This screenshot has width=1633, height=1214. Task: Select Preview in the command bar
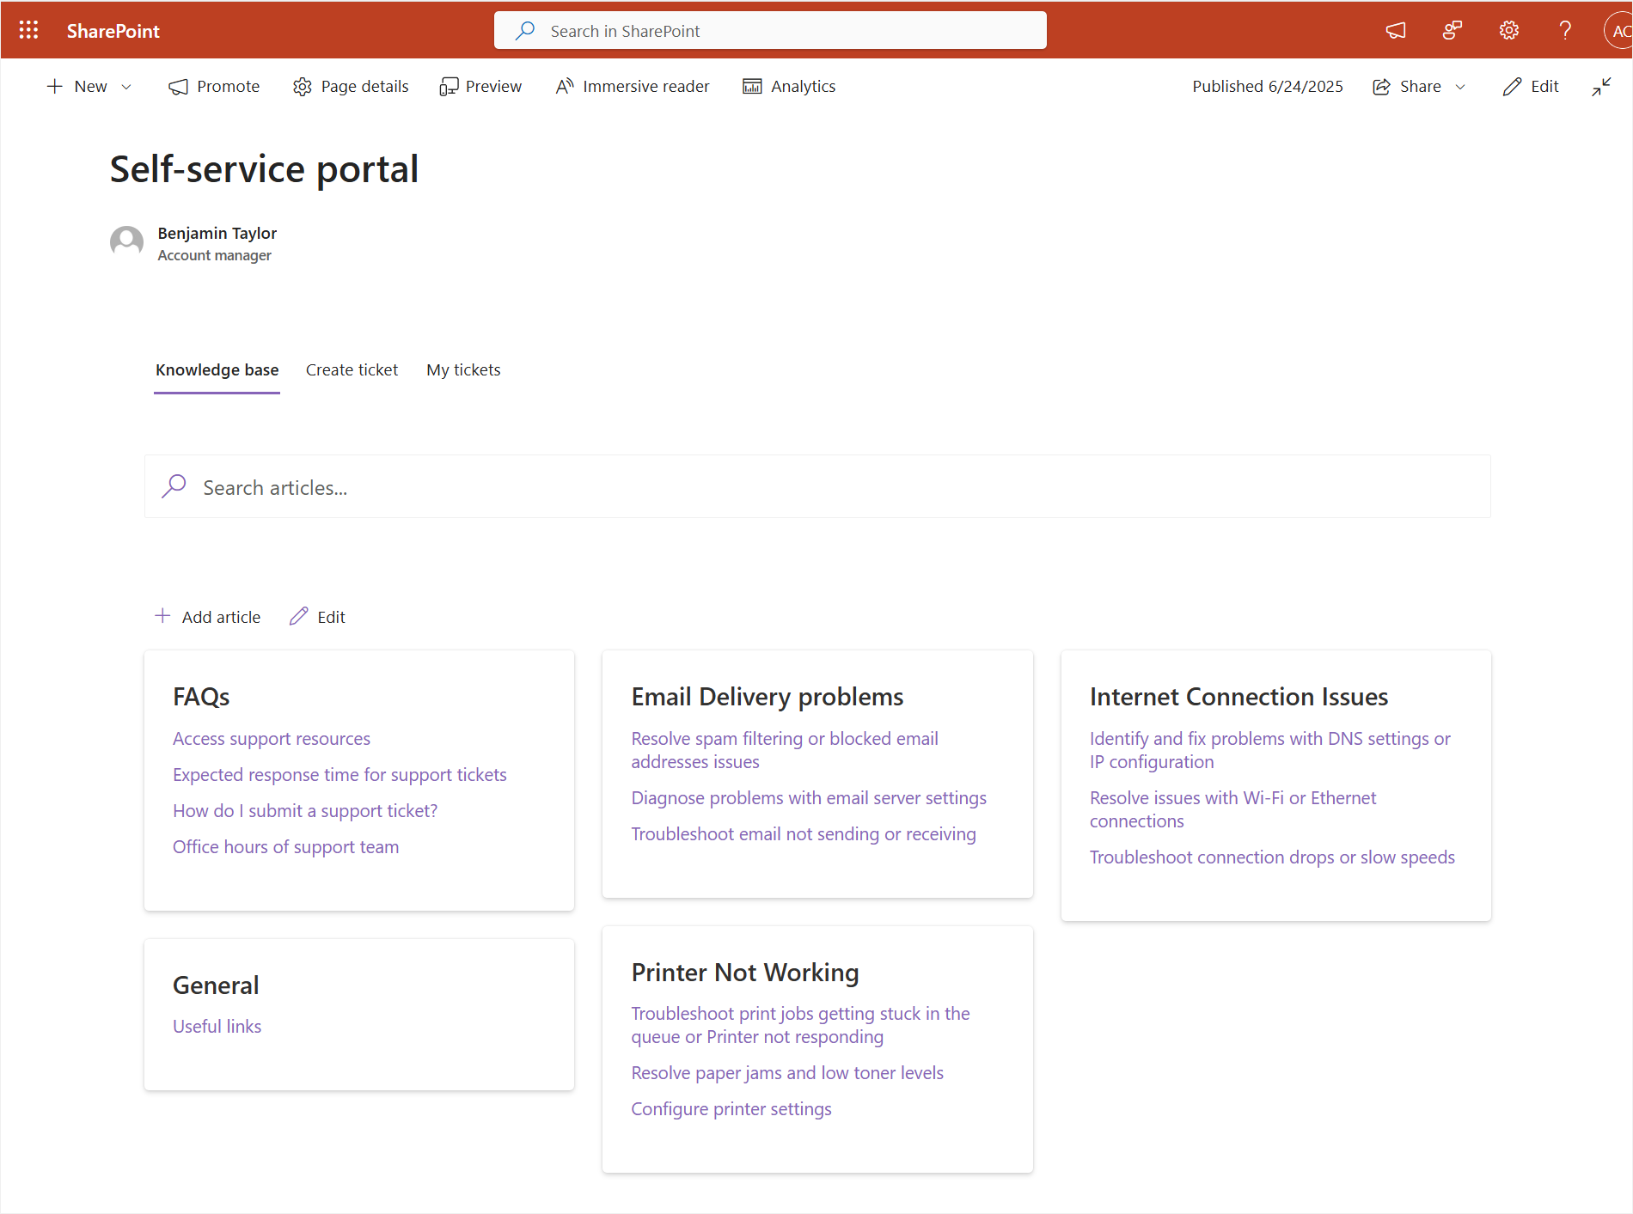480,86
